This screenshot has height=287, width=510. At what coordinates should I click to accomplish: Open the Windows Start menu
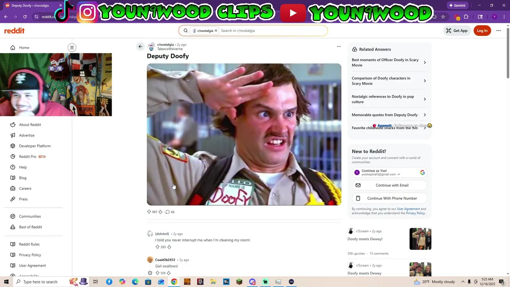6,282
